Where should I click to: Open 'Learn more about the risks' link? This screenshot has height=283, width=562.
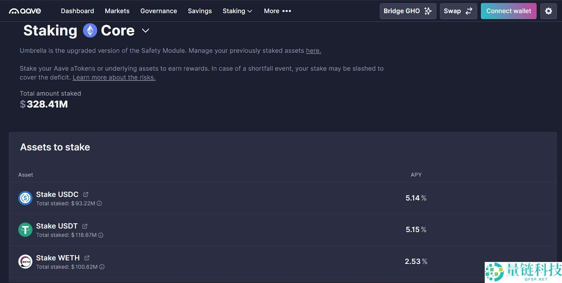(114, 77)
